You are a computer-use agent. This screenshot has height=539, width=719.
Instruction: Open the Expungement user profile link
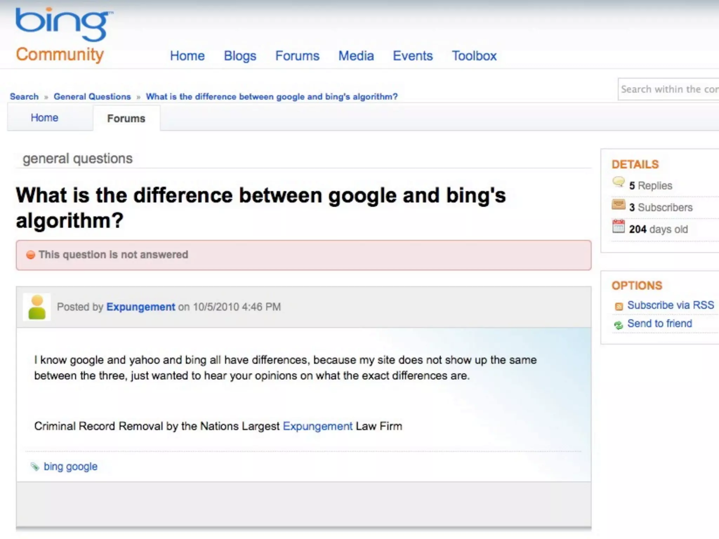(140, 307)
